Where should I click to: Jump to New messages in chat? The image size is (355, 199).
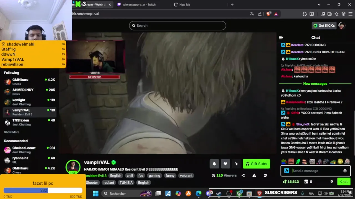click(x=315, y=83)
